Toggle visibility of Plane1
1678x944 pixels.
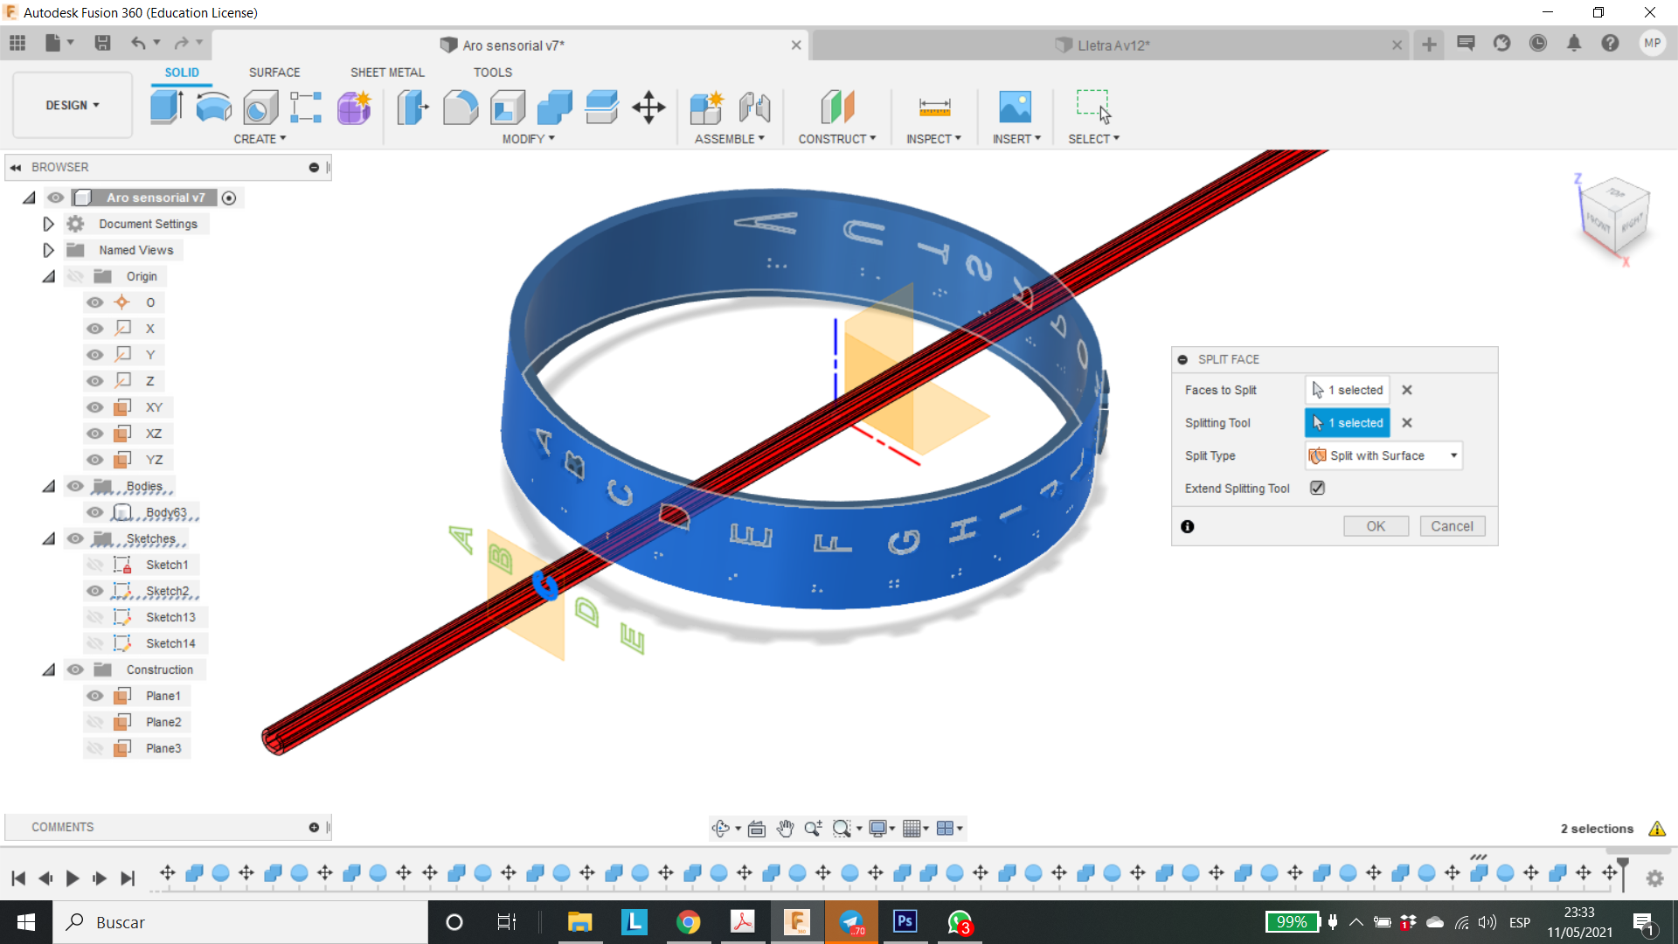[x=95, y=696]
